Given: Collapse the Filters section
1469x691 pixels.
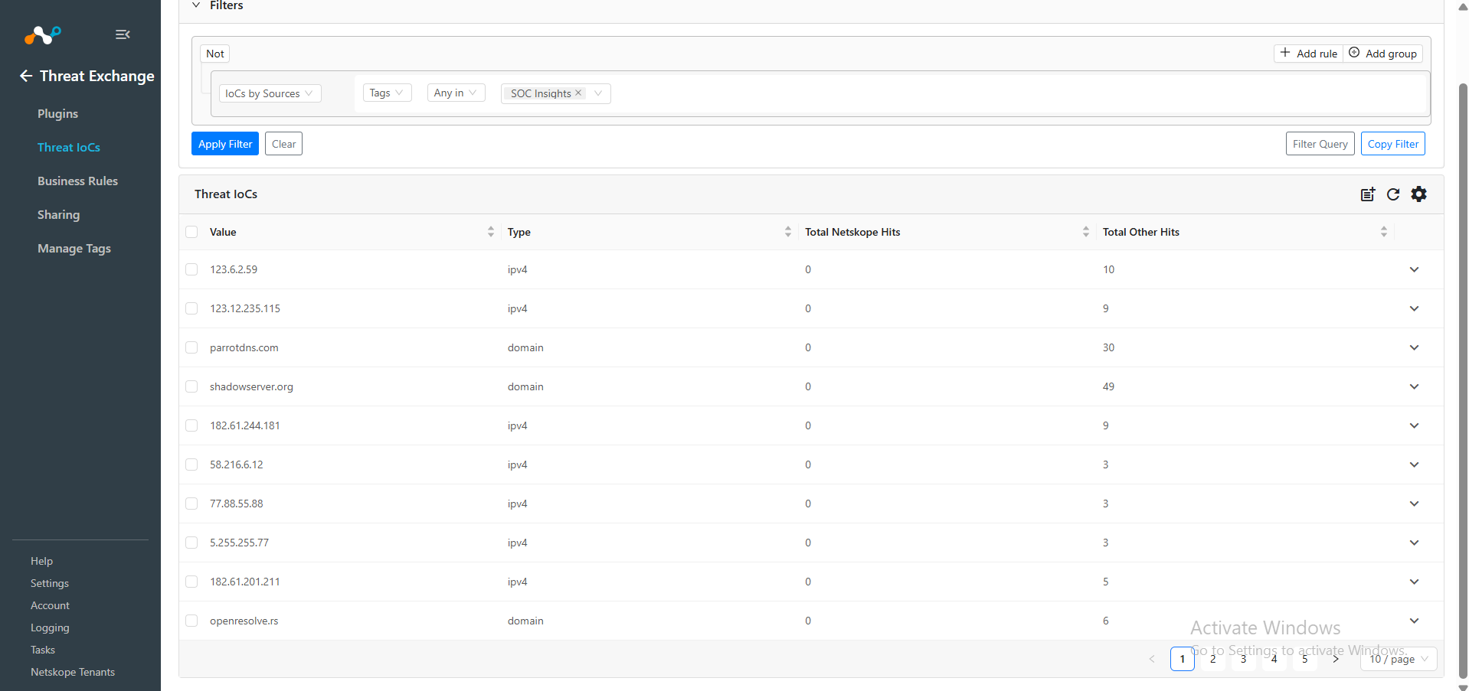Looking at the screenshot, I should point(196,5).
